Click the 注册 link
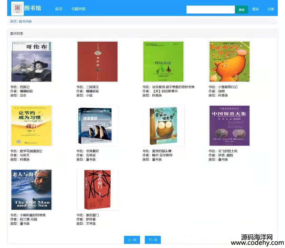Image resolution: width=285 pixels, height=248 pixels. 270,9
